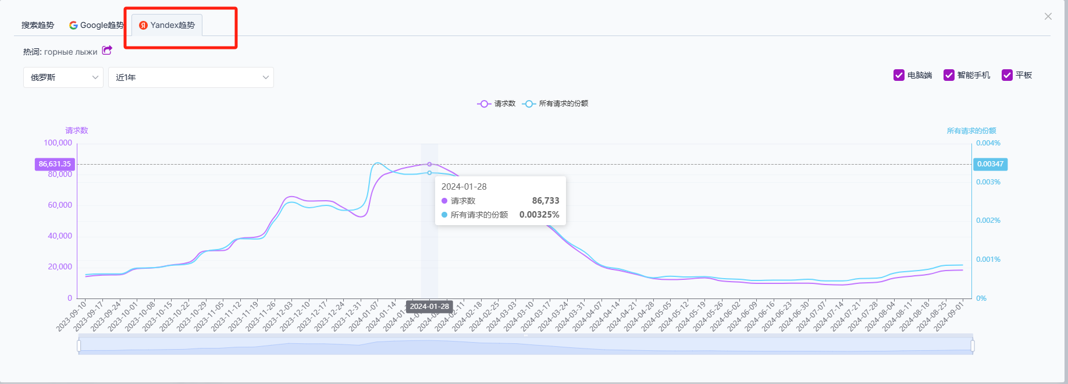Click the 0.001% right axis label
Viewport: 1068px width, 384px height.
[988, 259]
